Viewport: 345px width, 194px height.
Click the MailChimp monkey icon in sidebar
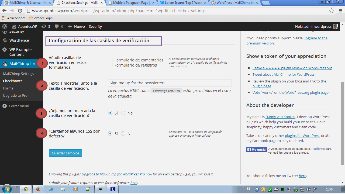pyautogui.click(x=5, y=64)
